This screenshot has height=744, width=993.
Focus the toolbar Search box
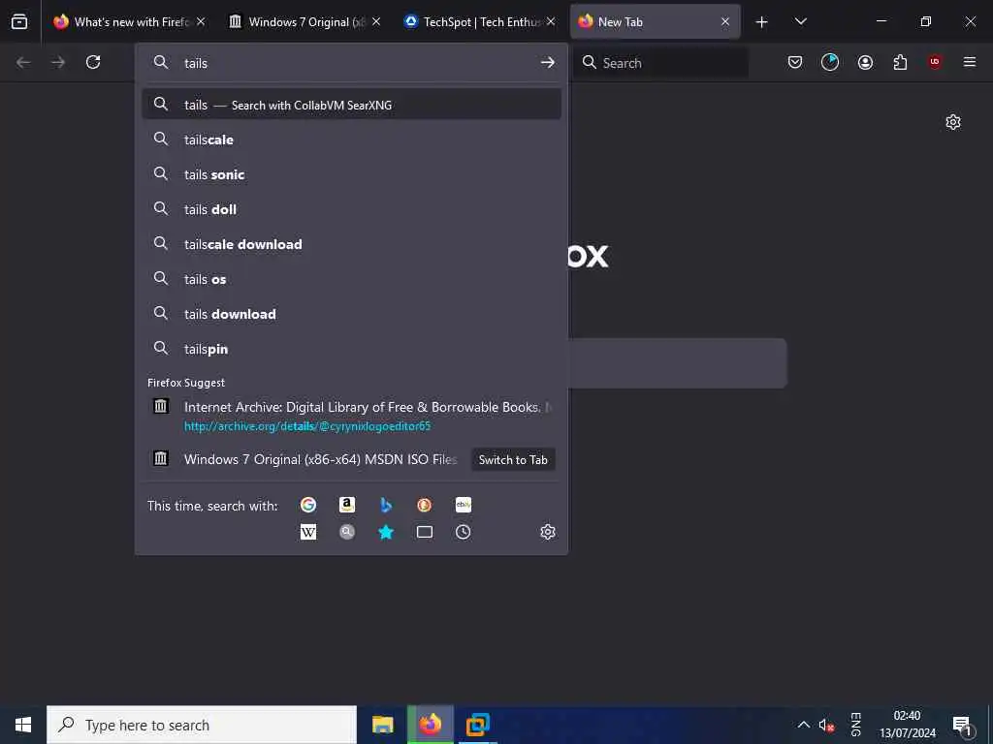[661, 63]
